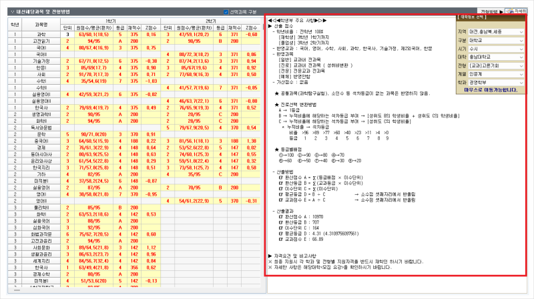The image size is (534, 299).
Task: Select the 고전과윤리 subject cell
Action: point(41,241)
